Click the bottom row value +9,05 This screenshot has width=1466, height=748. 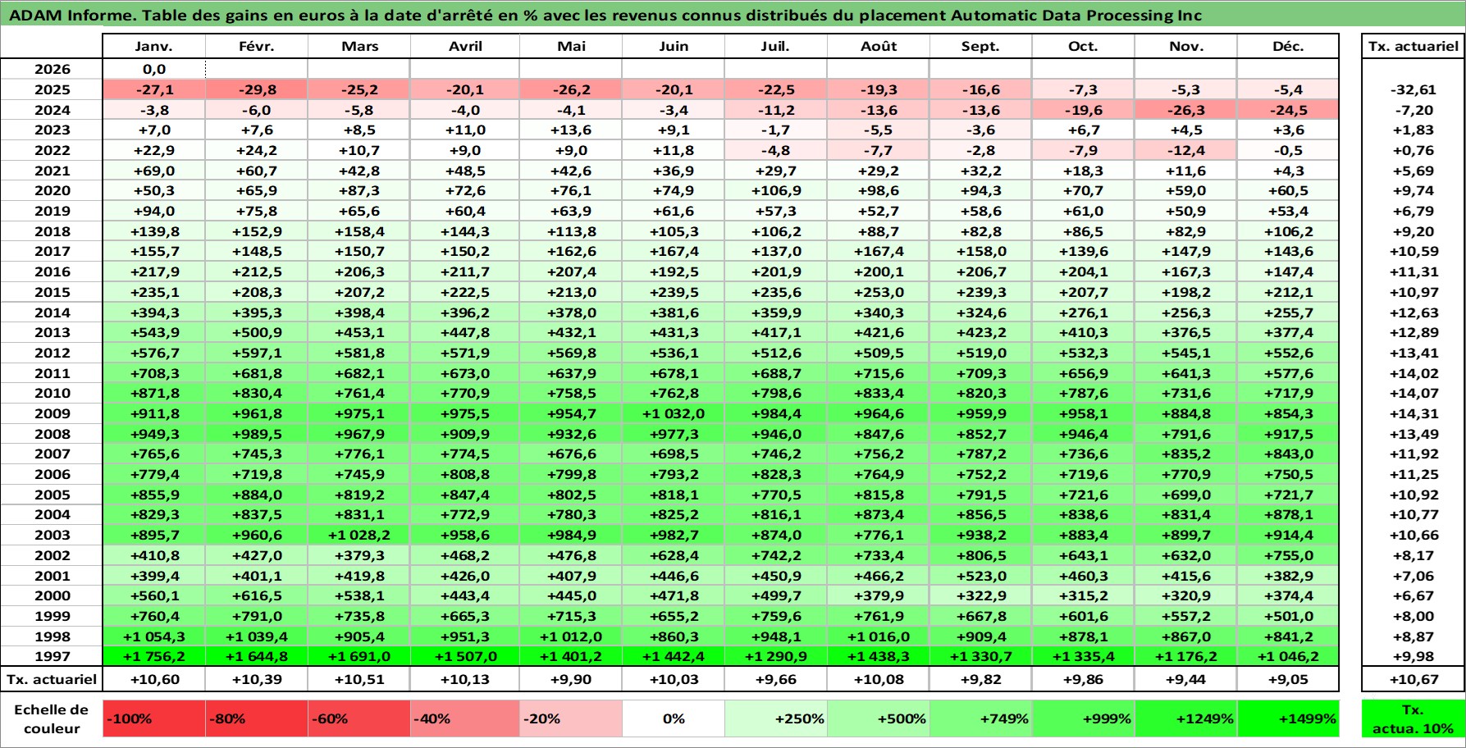(1288, 679)
